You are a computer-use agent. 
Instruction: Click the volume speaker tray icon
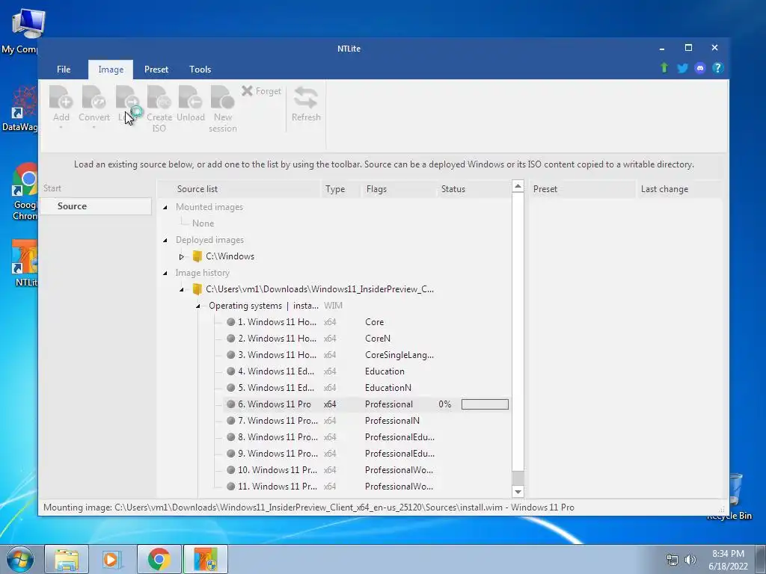690,560
